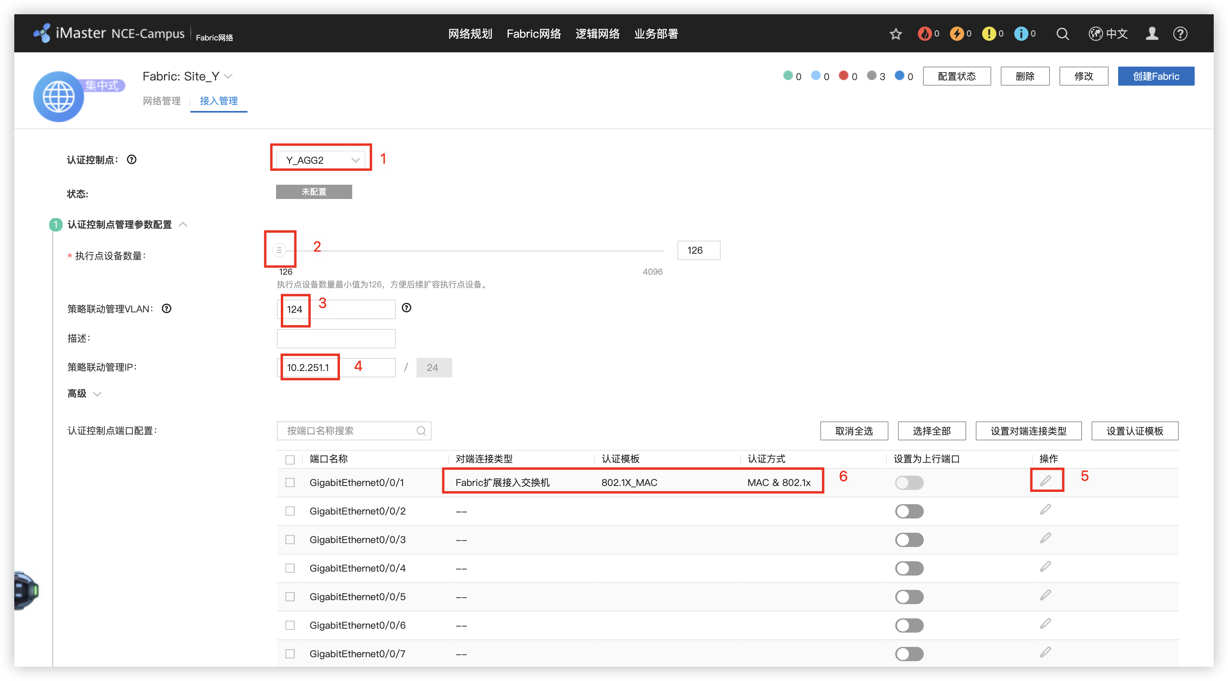Click edit pencil for GigabitEthernet0/0/4

coord(1046,566)
